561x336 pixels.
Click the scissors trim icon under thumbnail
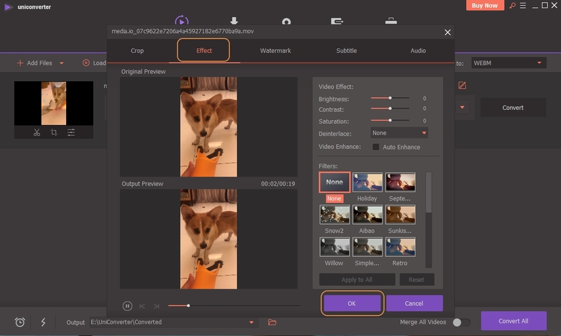coord(37,132)
